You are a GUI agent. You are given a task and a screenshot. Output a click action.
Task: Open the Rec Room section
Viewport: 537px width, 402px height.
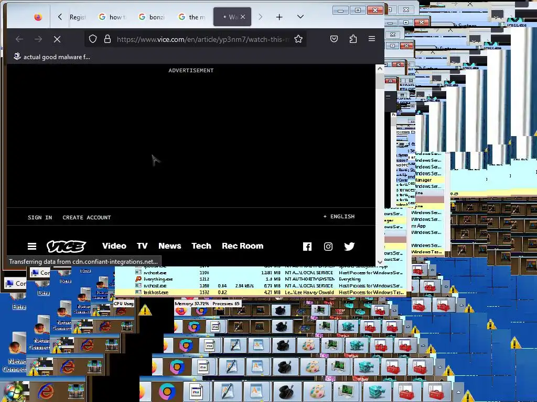(x=242, y=246)
